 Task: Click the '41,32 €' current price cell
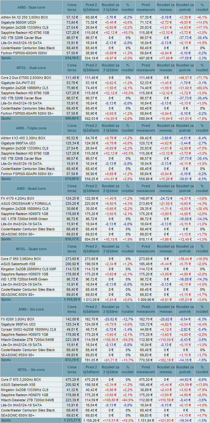[x=72, y=390]
